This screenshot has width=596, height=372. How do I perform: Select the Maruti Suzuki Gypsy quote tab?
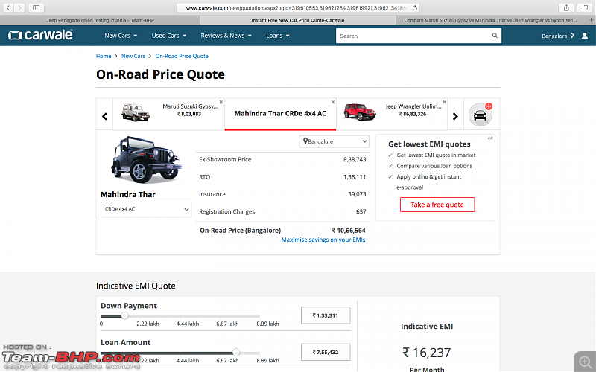click(x=168, y=114)
